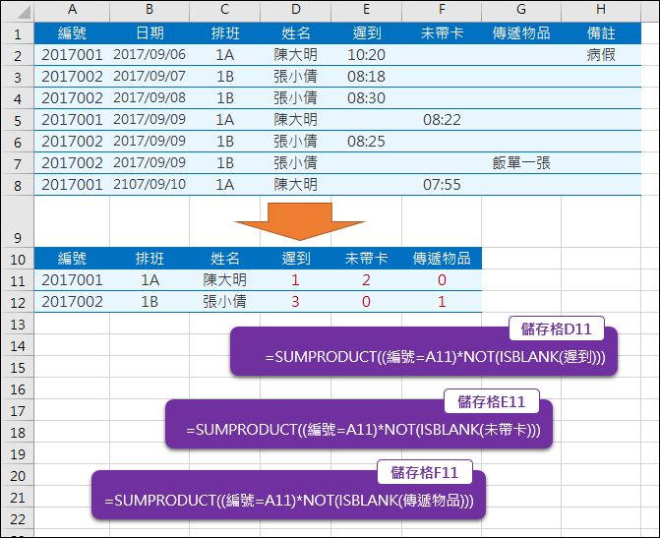Click the 遲到 header in row 10

(296, 259)
